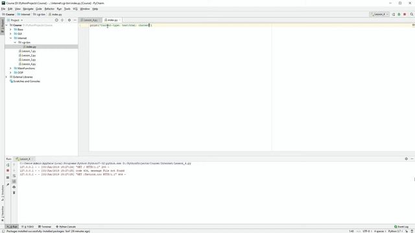Collapse the Course root folder
Image resolution: width=415 pixels, height=233 pixels.
(6, 25)
